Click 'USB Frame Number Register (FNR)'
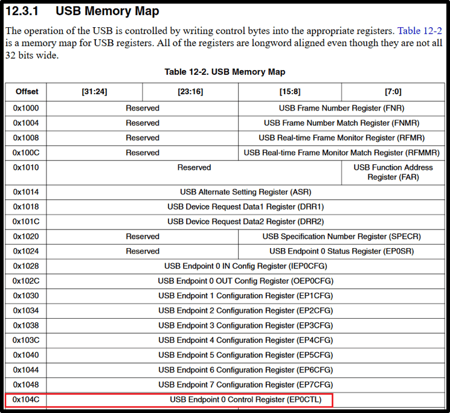The image size is (450, 413). 341,108
